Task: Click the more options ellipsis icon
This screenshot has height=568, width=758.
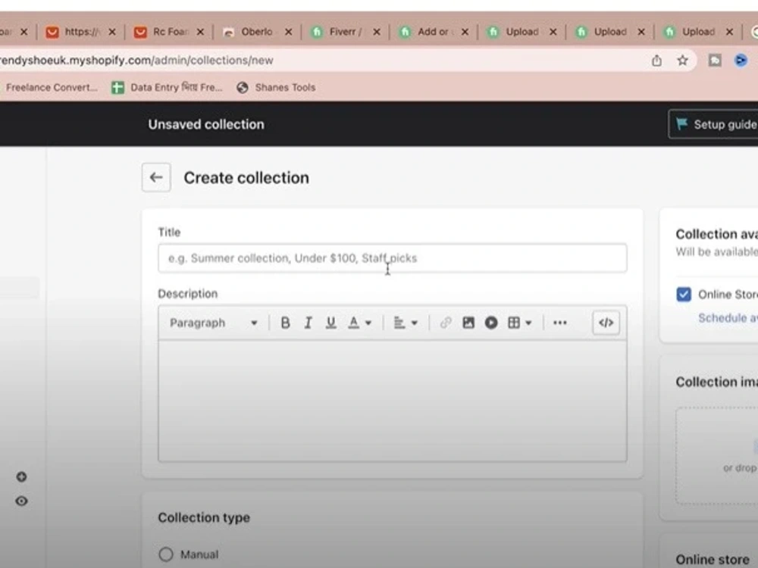Action: [x=560, y=323]
